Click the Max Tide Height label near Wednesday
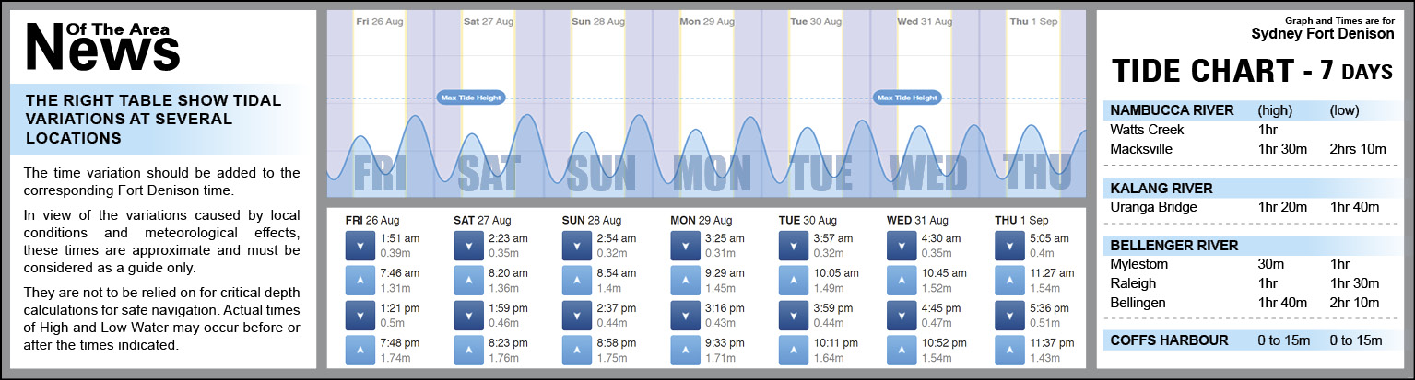This screenshot has height=380, width=1415. 906,98
